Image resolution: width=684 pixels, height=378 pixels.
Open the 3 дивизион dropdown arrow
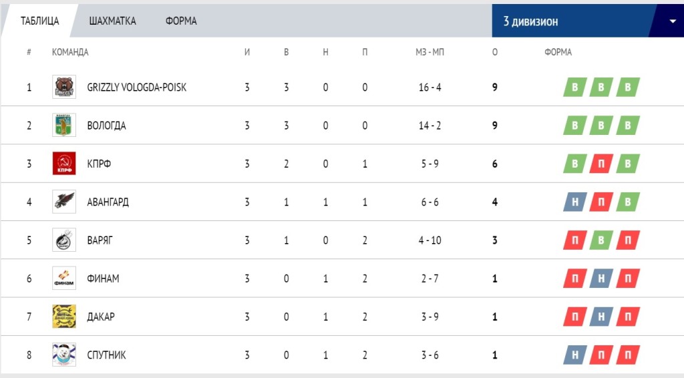[672, 21]
